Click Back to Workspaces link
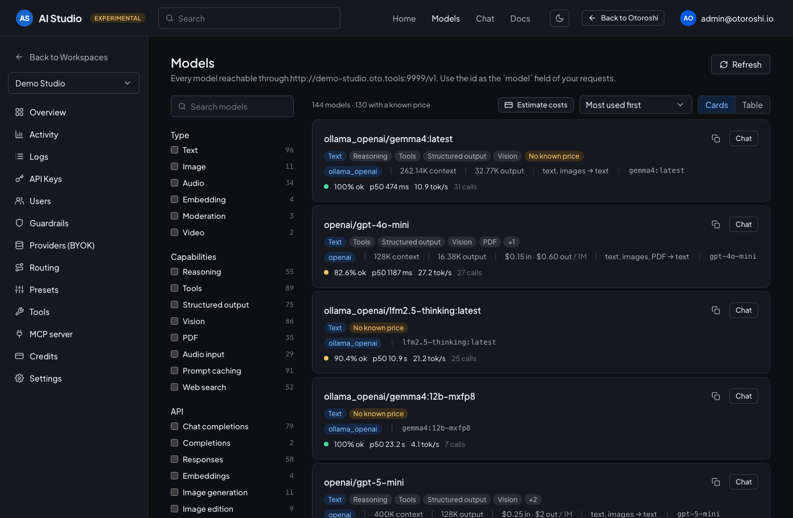The image size is (793, 518). (x=61, y=57)
